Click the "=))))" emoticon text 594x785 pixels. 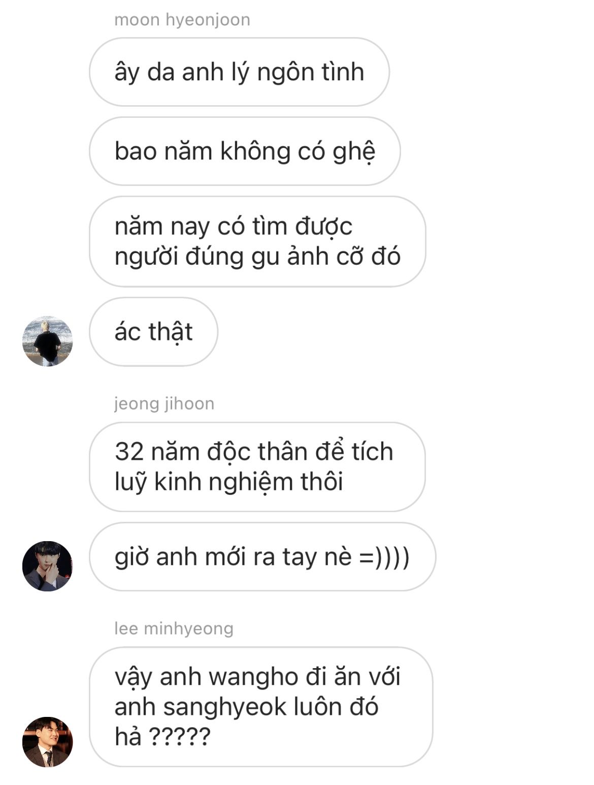(x=384, y=557)
